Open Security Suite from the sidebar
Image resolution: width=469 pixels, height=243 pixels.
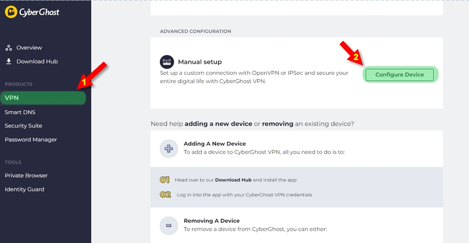pyautogui.click(x=23, y=125)
